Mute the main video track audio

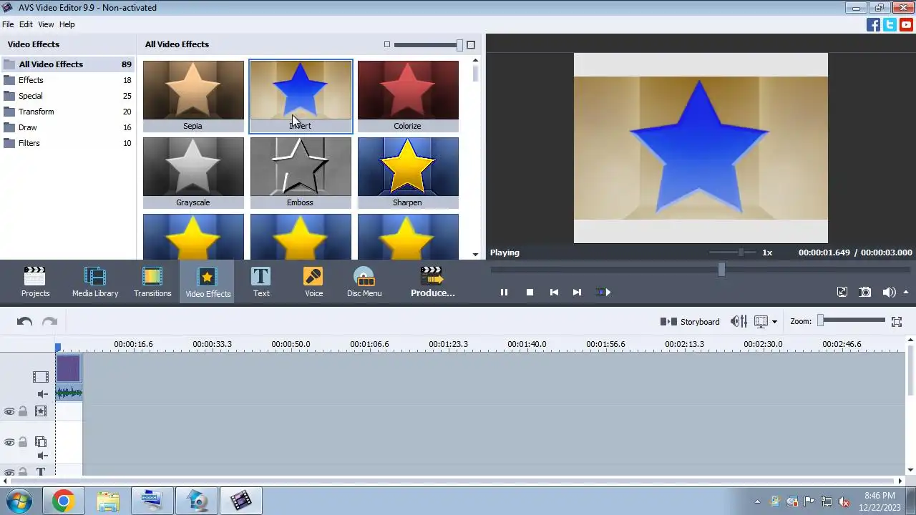[42, 393]
